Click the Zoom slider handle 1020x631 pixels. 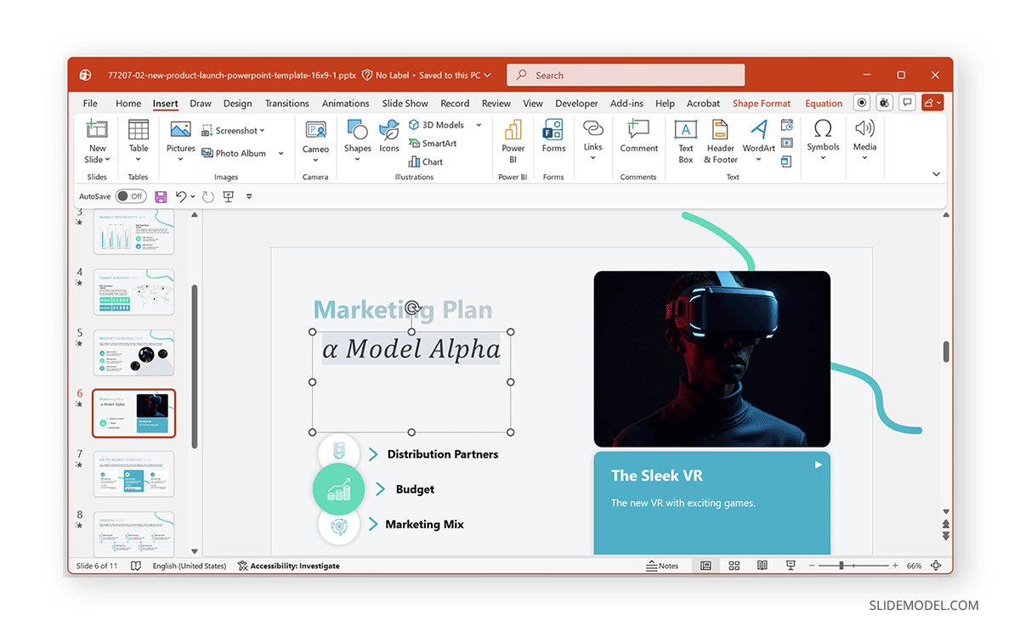click(841, 566)
